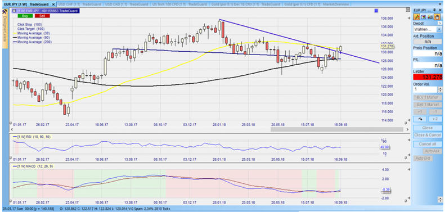Open the DesignerLeiste tools icon

(x=5, y=12)
